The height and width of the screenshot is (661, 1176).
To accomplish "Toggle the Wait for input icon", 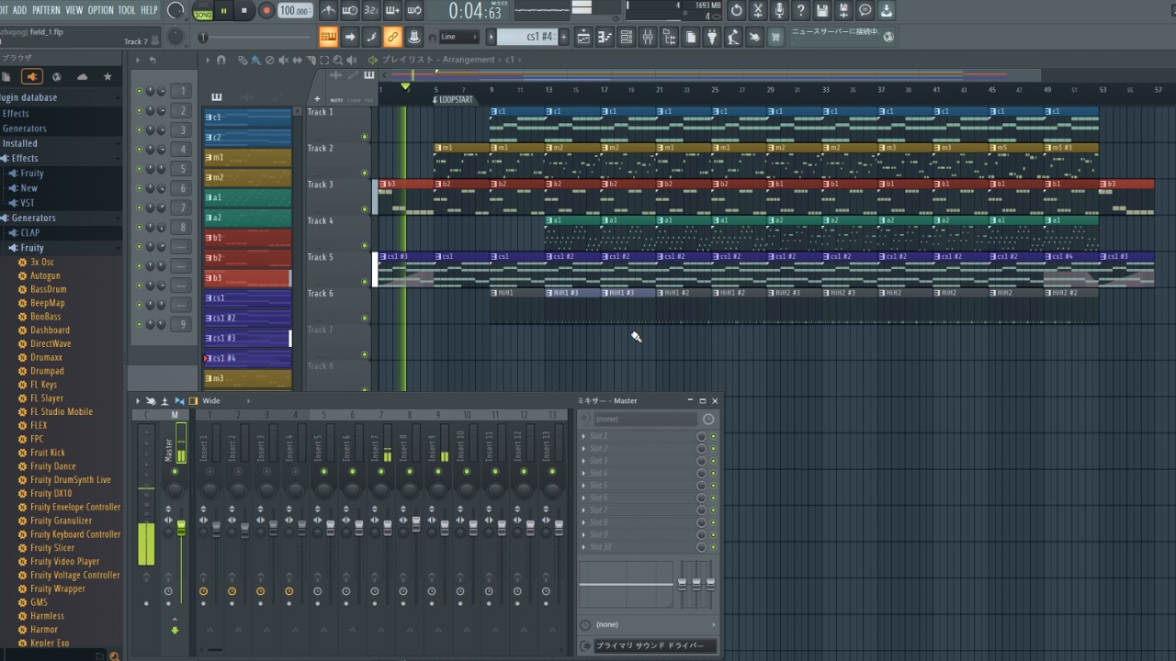I will (x=350, y=11).
